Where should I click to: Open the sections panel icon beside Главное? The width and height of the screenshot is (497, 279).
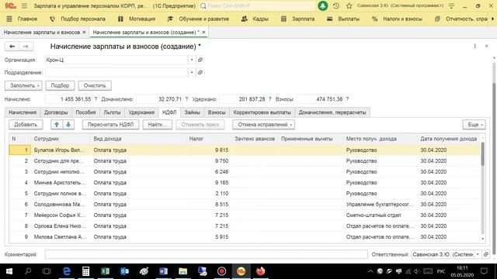click(9, 19)
